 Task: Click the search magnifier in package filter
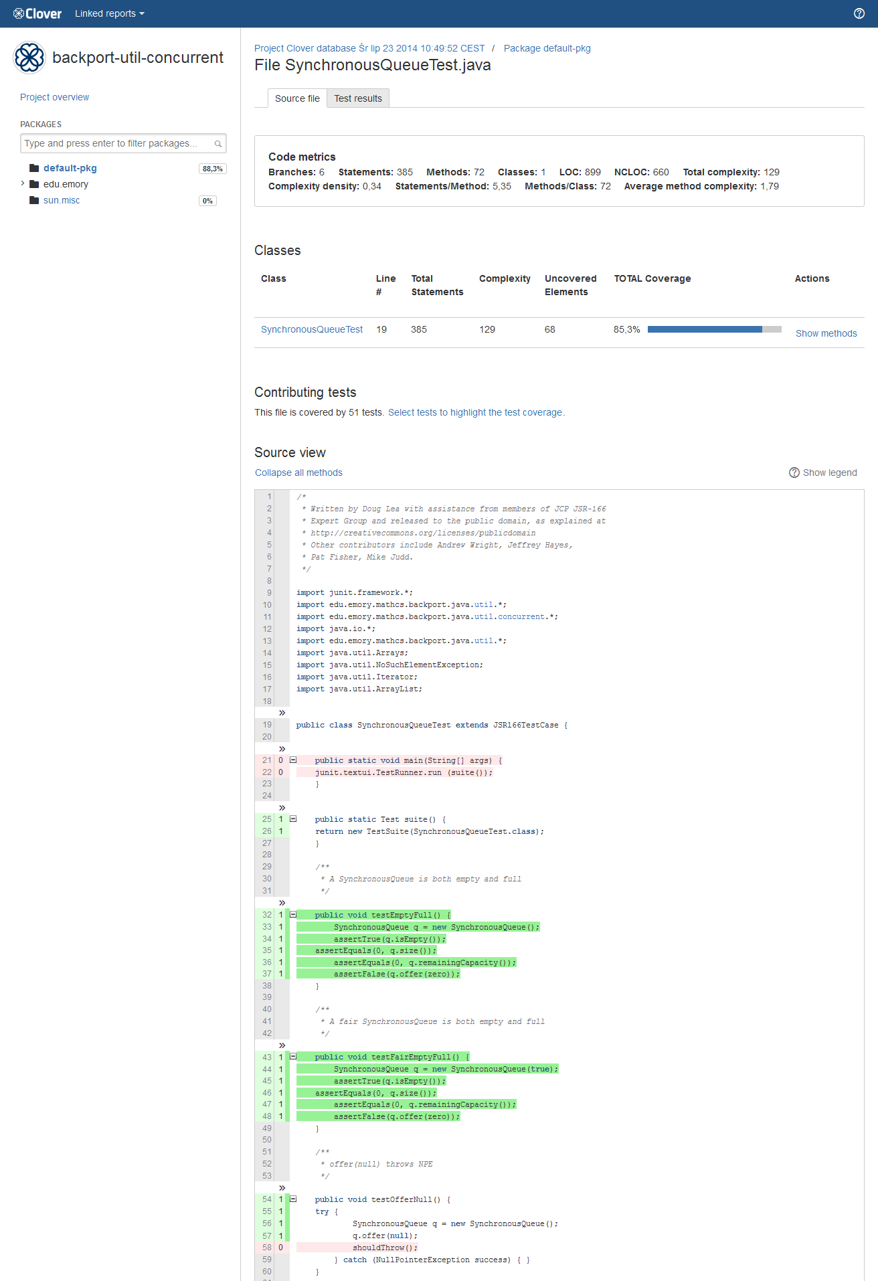coord(218,144)
